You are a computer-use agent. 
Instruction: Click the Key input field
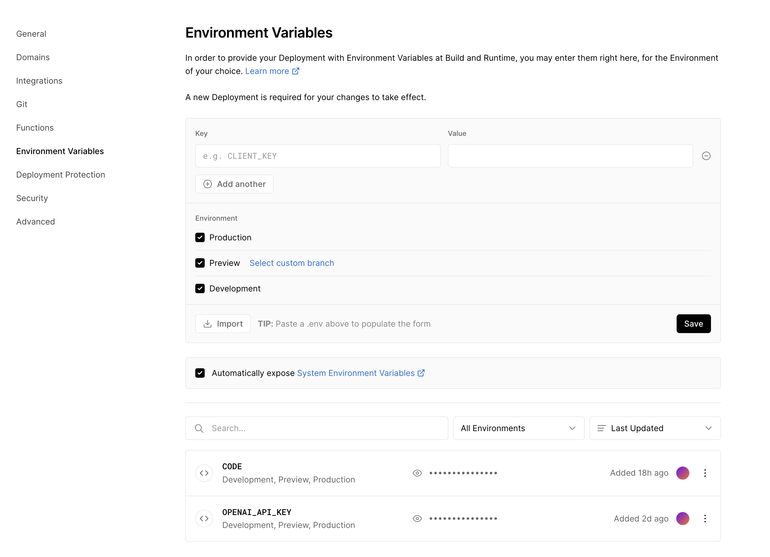click(x=318, y=156)
